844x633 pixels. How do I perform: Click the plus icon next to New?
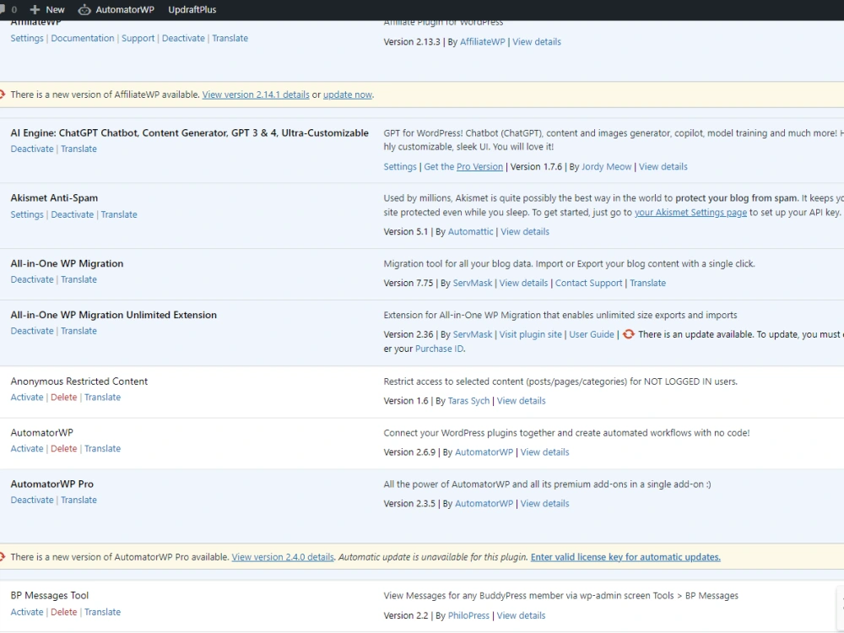coord(35,9)
